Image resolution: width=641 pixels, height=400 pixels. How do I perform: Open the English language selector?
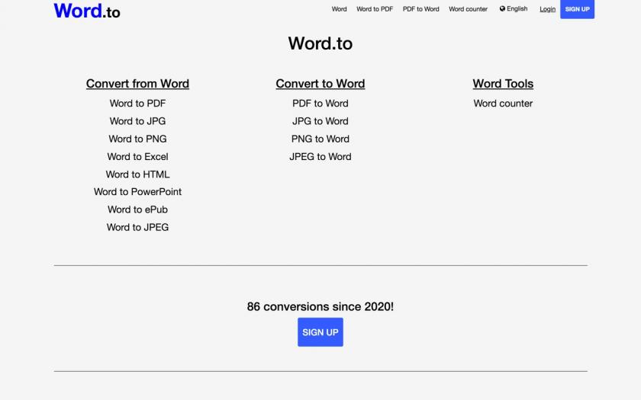click(x=514, y=8)
